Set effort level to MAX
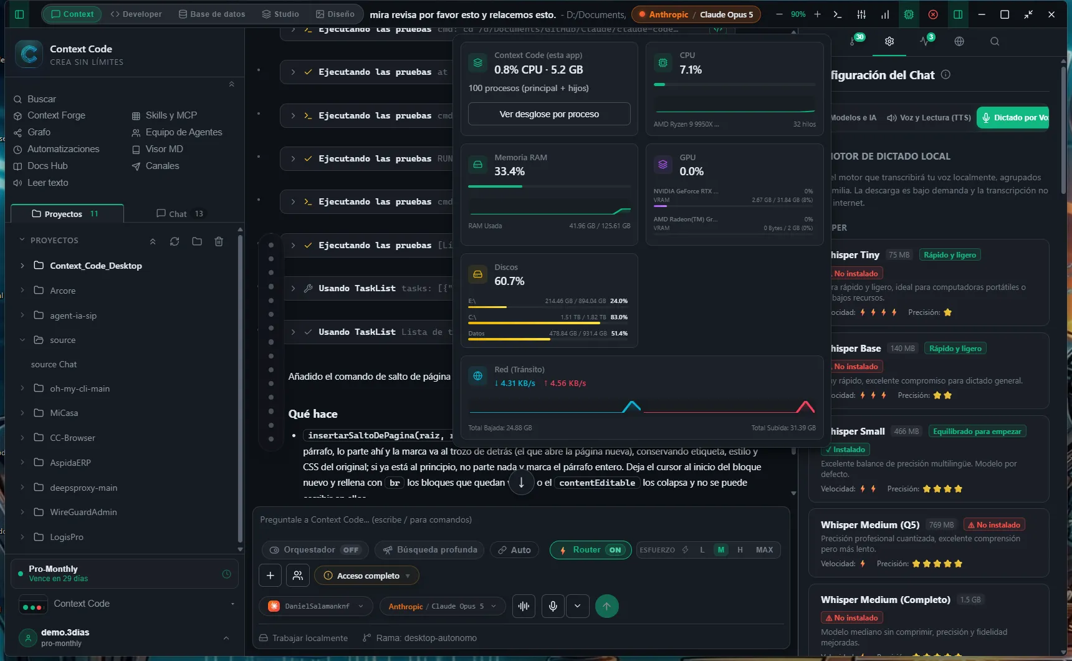The height and width of the screenshot is (661, 1072). [x=765, y=550]
